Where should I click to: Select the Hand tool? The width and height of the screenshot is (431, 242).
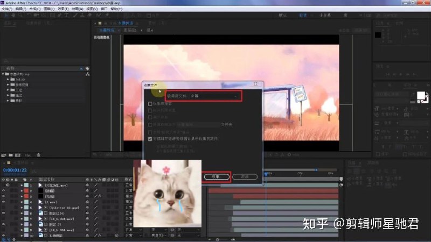pyautogui.click(x=13, y=16)
